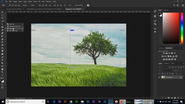Open the Edit Toolbar three-dots button

point(2,75)
